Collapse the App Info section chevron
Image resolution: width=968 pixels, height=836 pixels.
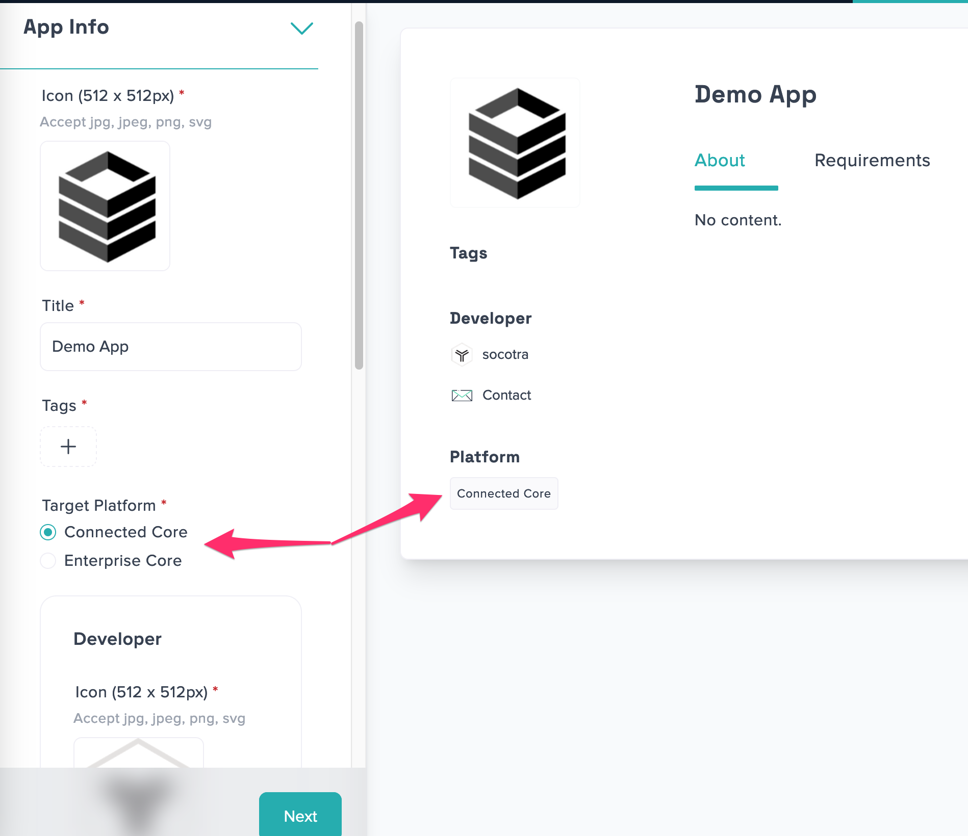click(301, 28)
